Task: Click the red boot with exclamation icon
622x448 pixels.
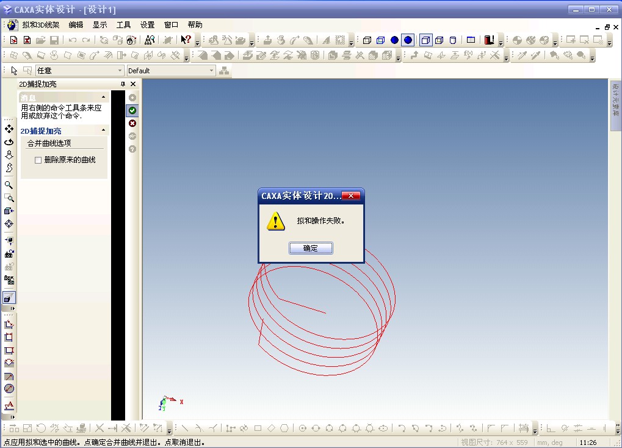Action: 489,40
